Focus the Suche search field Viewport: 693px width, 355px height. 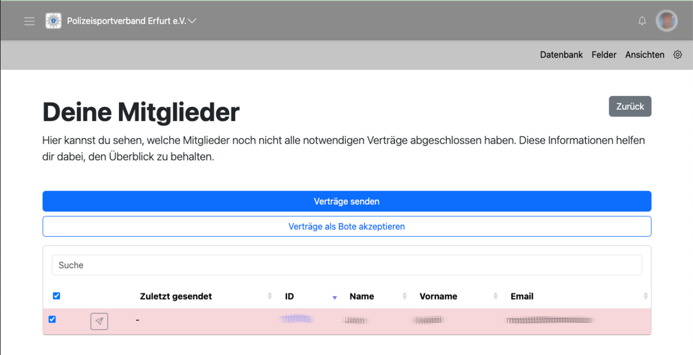click(346, 266)
